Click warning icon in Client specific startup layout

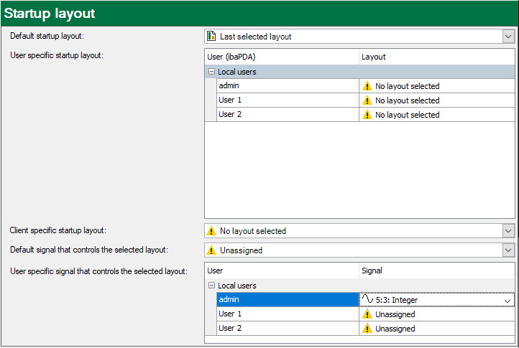pos(211,231)
